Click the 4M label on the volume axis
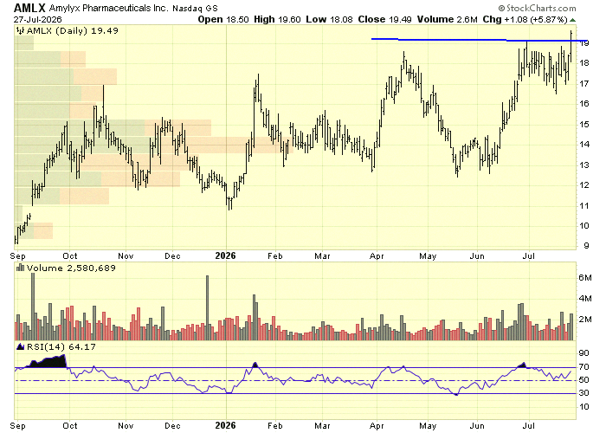The image size is (606, 433). tap(584, 299)
